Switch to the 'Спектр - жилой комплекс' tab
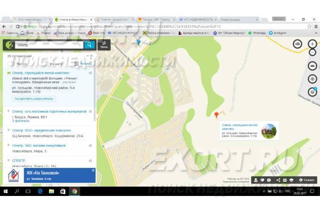Viewport: 320px width, 213px height. click(x=115, y=20)
